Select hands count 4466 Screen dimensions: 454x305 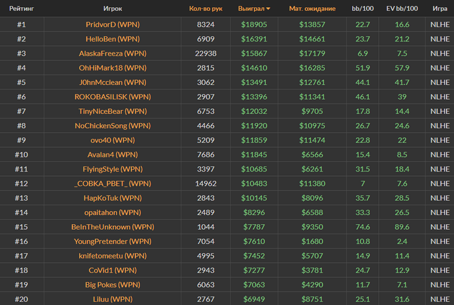click(206, 126)
